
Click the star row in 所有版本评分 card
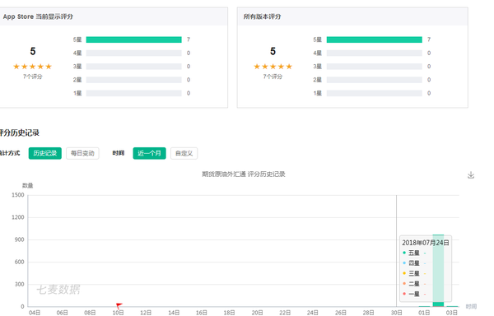tap(273, 67)
